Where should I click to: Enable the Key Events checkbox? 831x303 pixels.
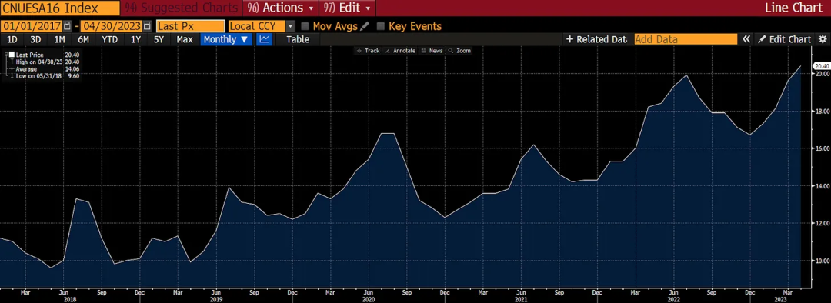[381, 26]
